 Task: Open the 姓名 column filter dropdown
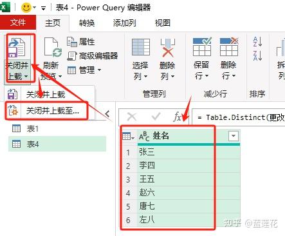pos(234,136)
